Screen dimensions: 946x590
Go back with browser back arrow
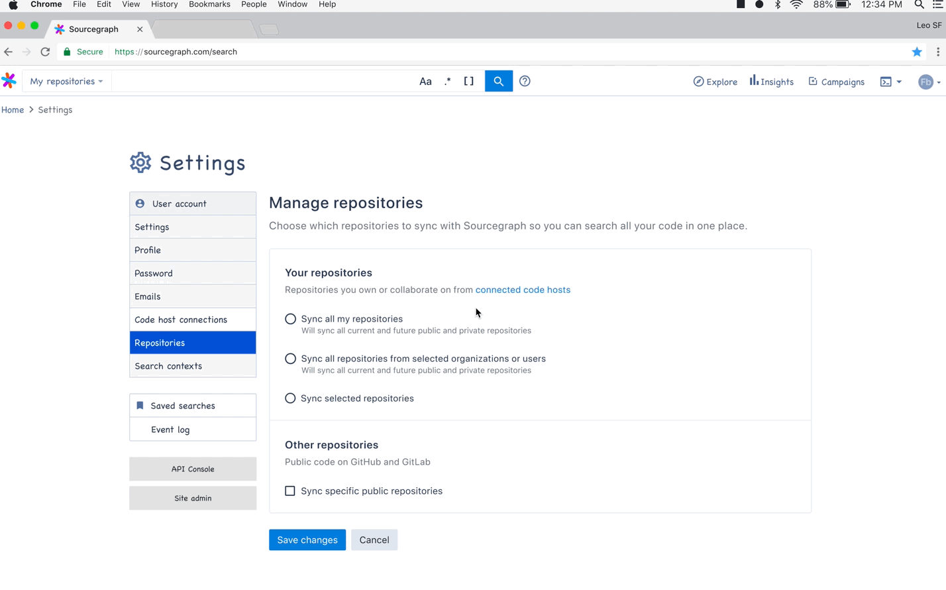pyautogui.click(x=9, y=52)
